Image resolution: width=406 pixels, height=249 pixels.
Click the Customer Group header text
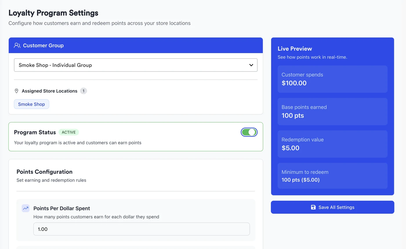(43, 46)
